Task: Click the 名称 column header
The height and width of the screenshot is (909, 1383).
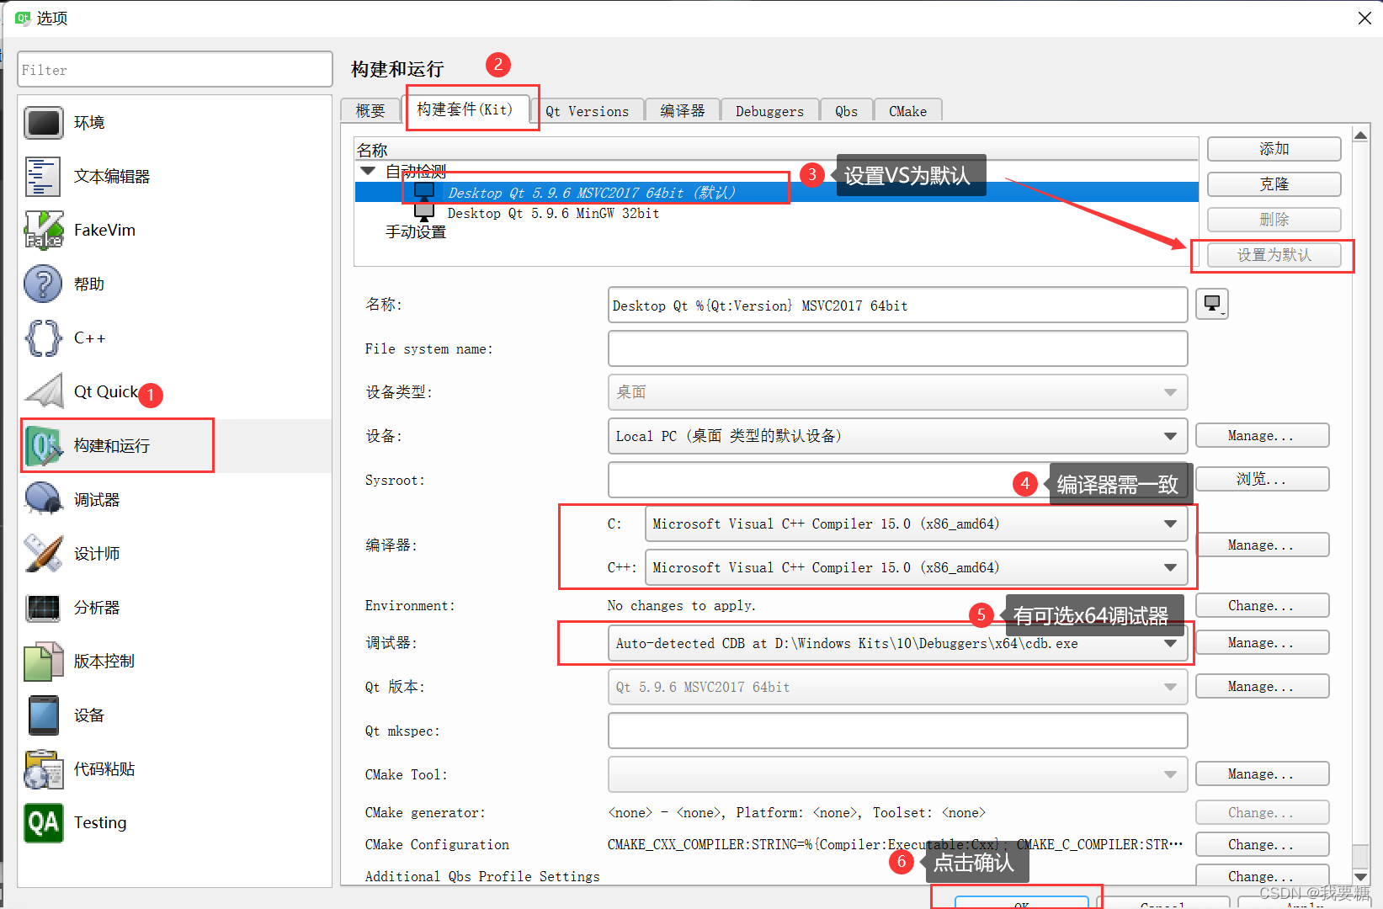Action: click(776, 150)
